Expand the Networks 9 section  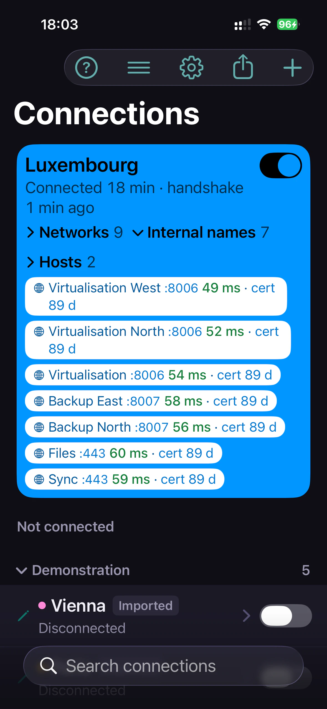(75, 232)
